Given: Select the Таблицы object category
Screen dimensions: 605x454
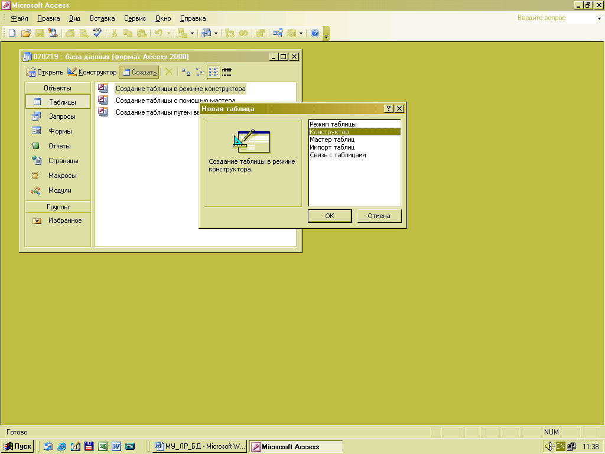Looking at the screenshot, I should point(57,102).
